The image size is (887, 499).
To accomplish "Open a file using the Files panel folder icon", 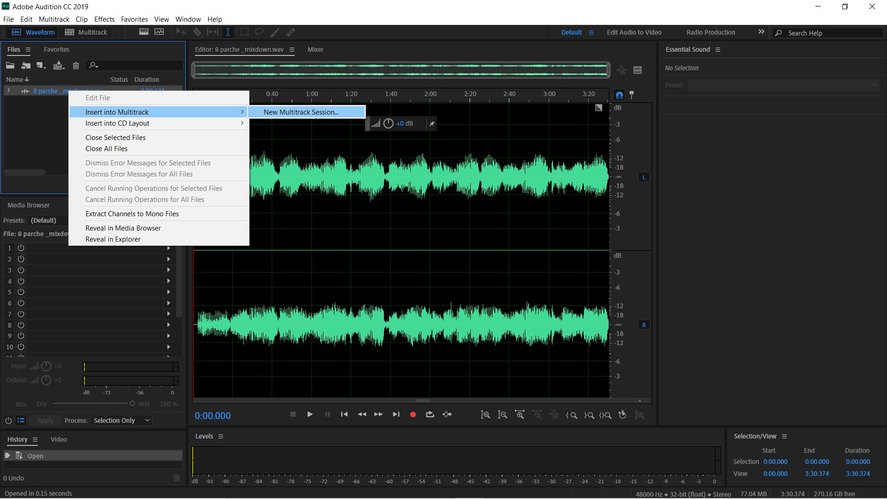I will [10, 66].
